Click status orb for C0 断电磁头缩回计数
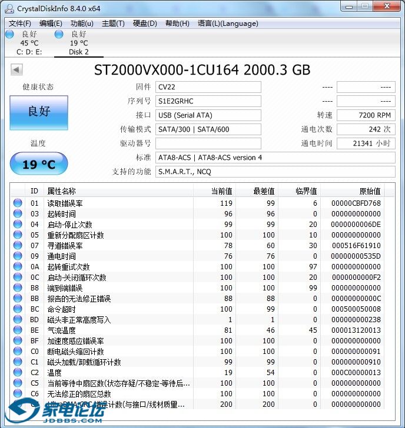The image size is (405, 428). point(18,351)
